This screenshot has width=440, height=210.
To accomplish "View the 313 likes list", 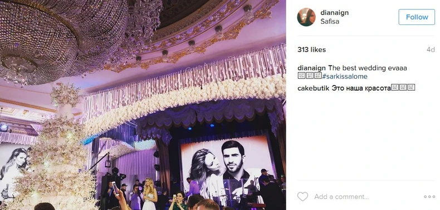I will tap(311, 50).
